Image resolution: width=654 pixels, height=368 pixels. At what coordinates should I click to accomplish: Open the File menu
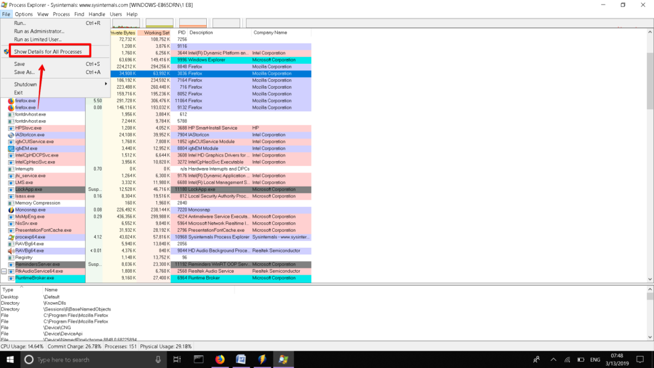(6, 14)
